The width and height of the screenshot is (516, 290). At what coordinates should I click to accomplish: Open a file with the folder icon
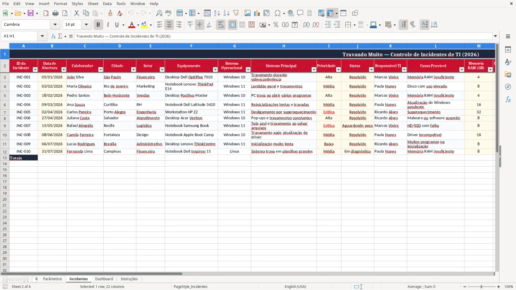tap(17, 13)
